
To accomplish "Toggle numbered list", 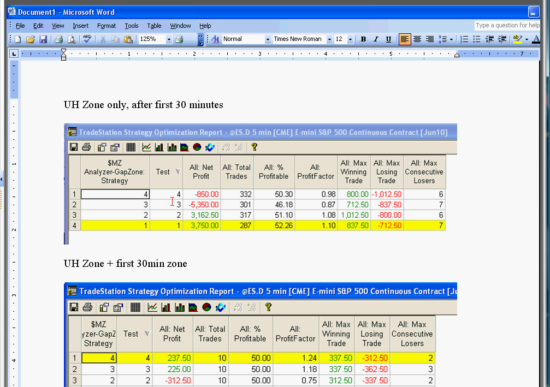I will tap(464, 39).
